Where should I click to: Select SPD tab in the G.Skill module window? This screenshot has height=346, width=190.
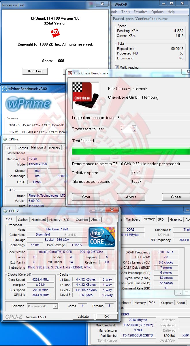[x=152, y=302]
